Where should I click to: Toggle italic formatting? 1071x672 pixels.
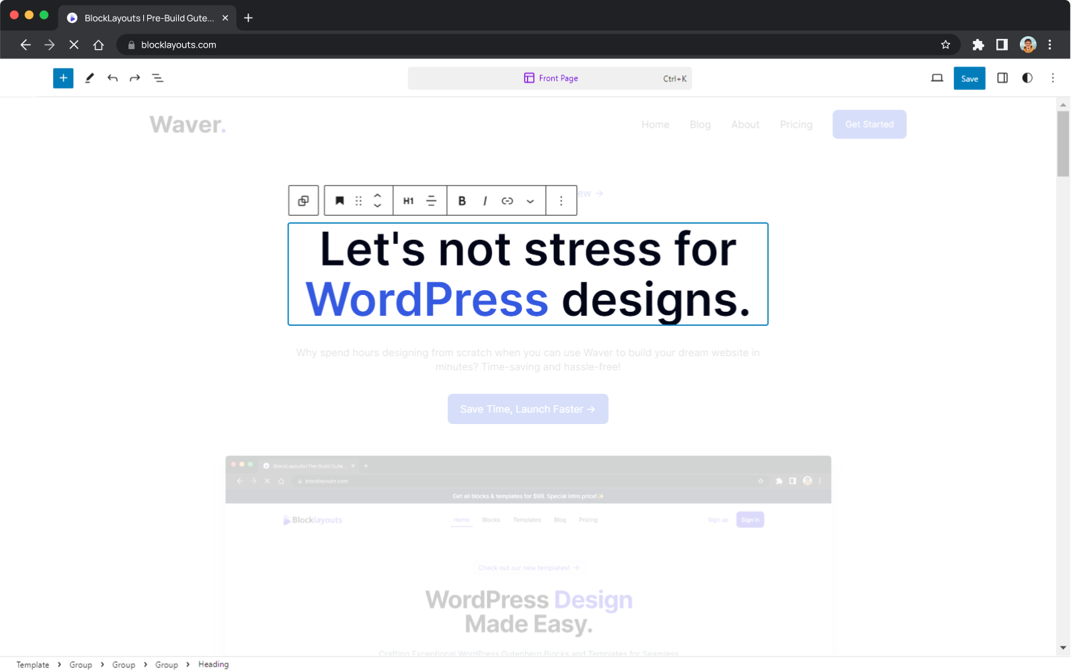pos(485,201)
